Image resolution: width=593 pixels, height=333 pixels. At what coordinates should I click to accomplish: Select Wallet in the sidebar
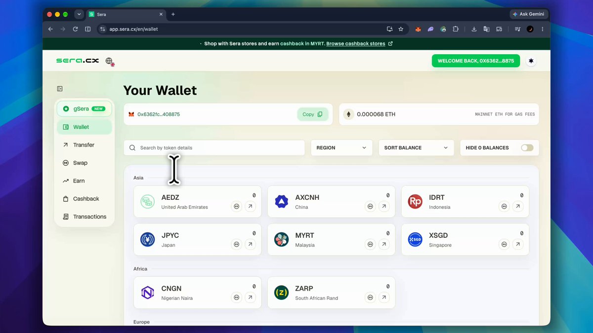pos(85,127)
